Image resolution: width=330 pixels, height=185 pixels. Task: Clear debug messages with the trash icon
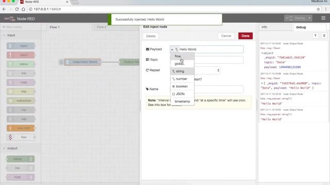(x=324, y=35)
